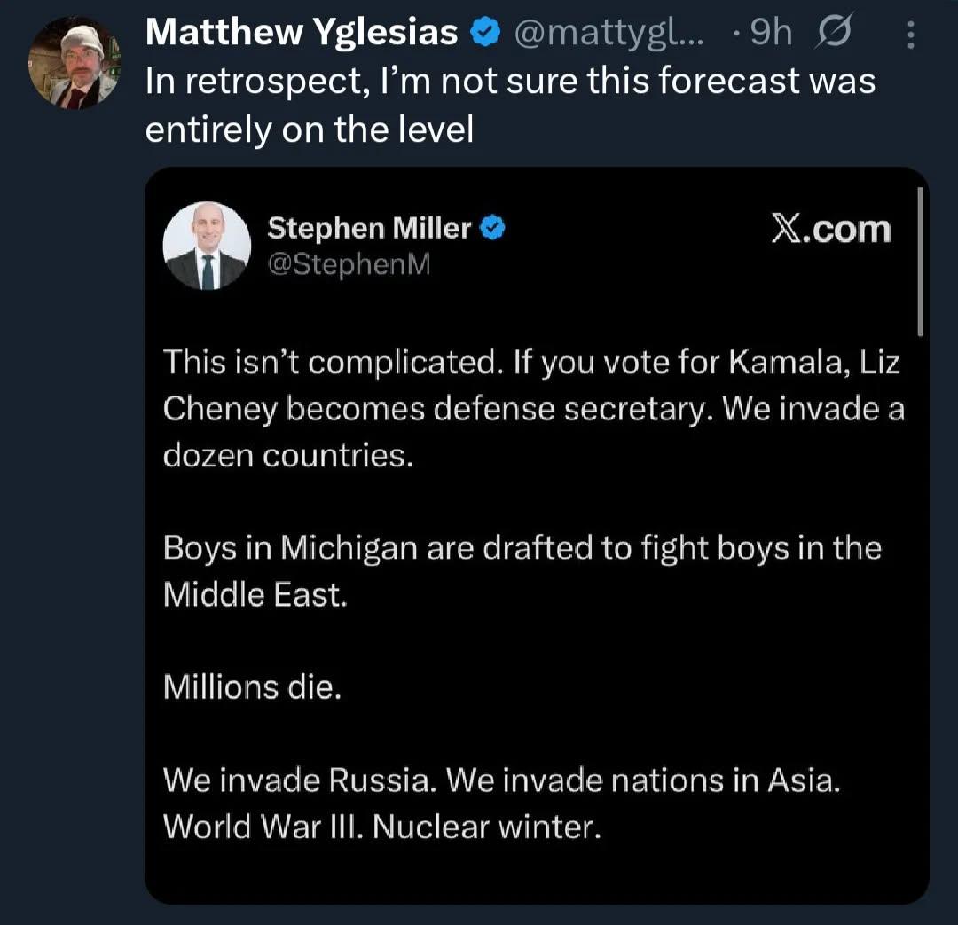Click the scrollbar on the quoted image

tap(919, 262)
